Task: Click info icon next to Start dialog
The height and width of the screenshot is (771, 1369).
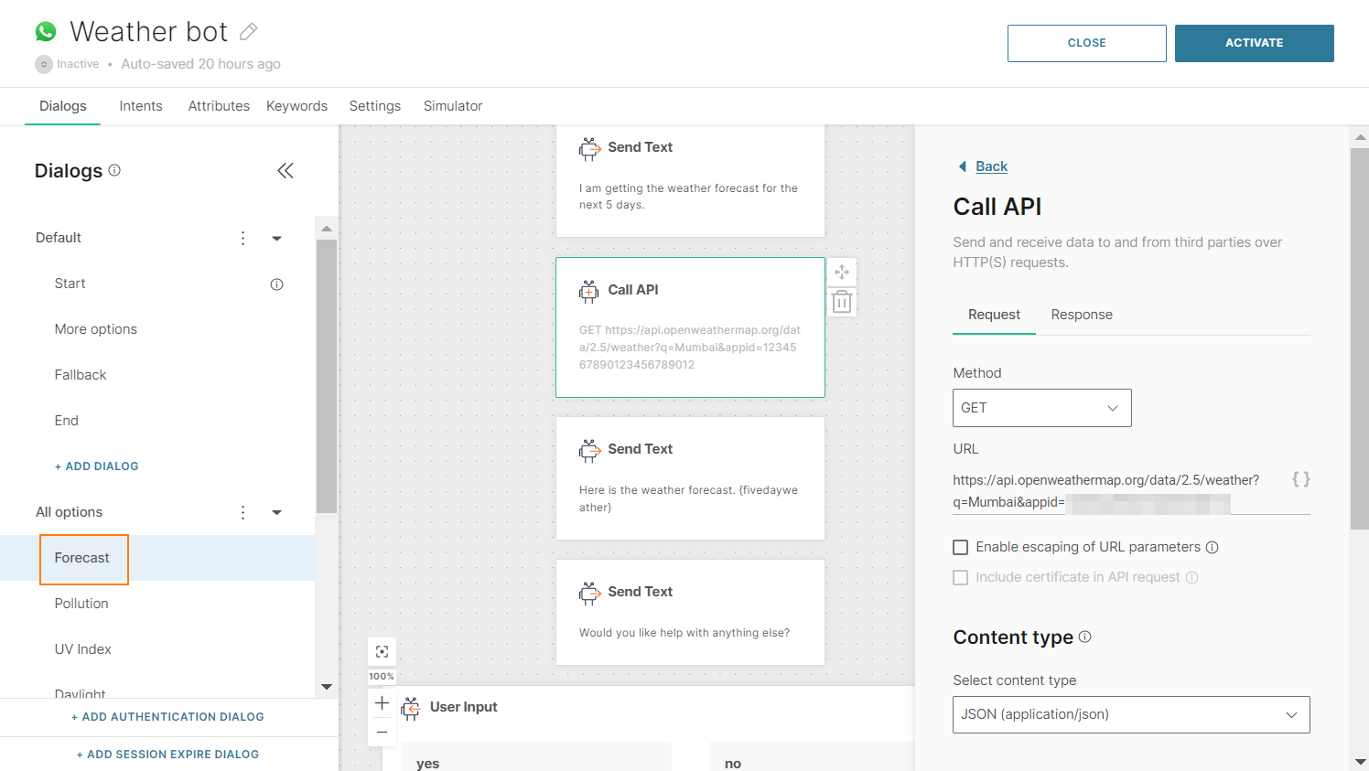Action: pyautogui.click(x=276, y=284)
